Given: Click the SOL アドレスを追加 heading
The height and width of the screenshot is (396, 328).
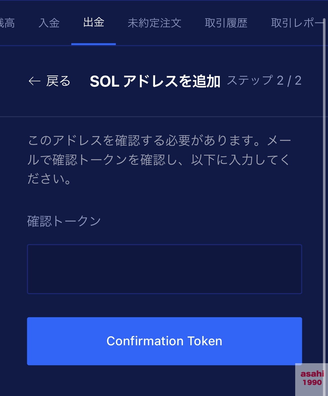Looking at the screenshot, I should click(x=155, y=81).
